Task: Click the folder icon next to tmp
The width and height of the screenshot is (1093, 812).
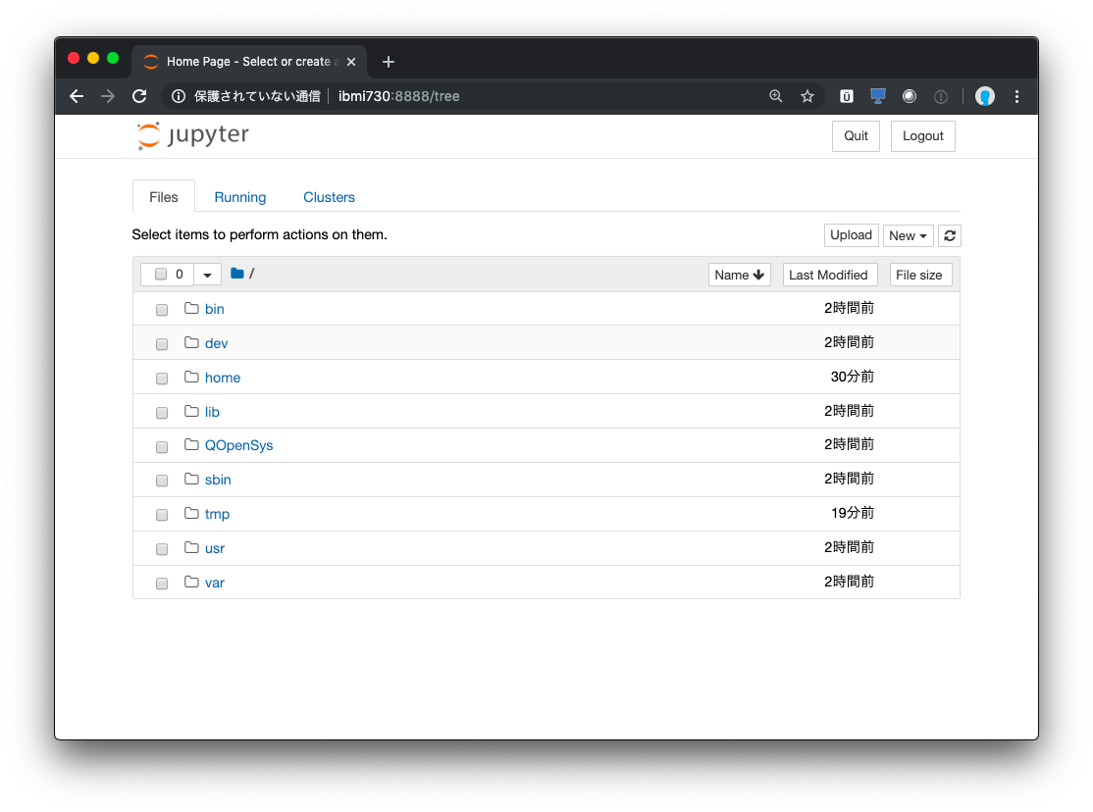Action: [x=191, y=513]
